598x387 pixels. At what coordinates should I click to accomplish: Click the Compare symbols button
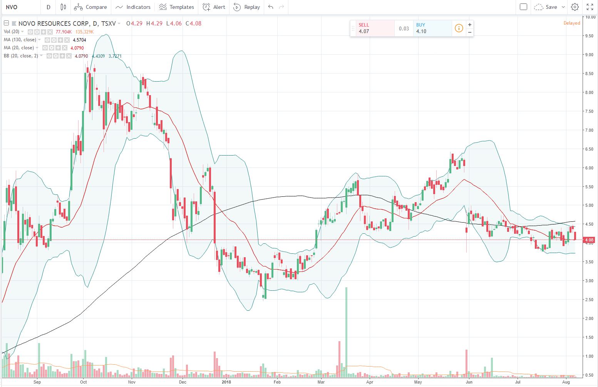point(90,7)
